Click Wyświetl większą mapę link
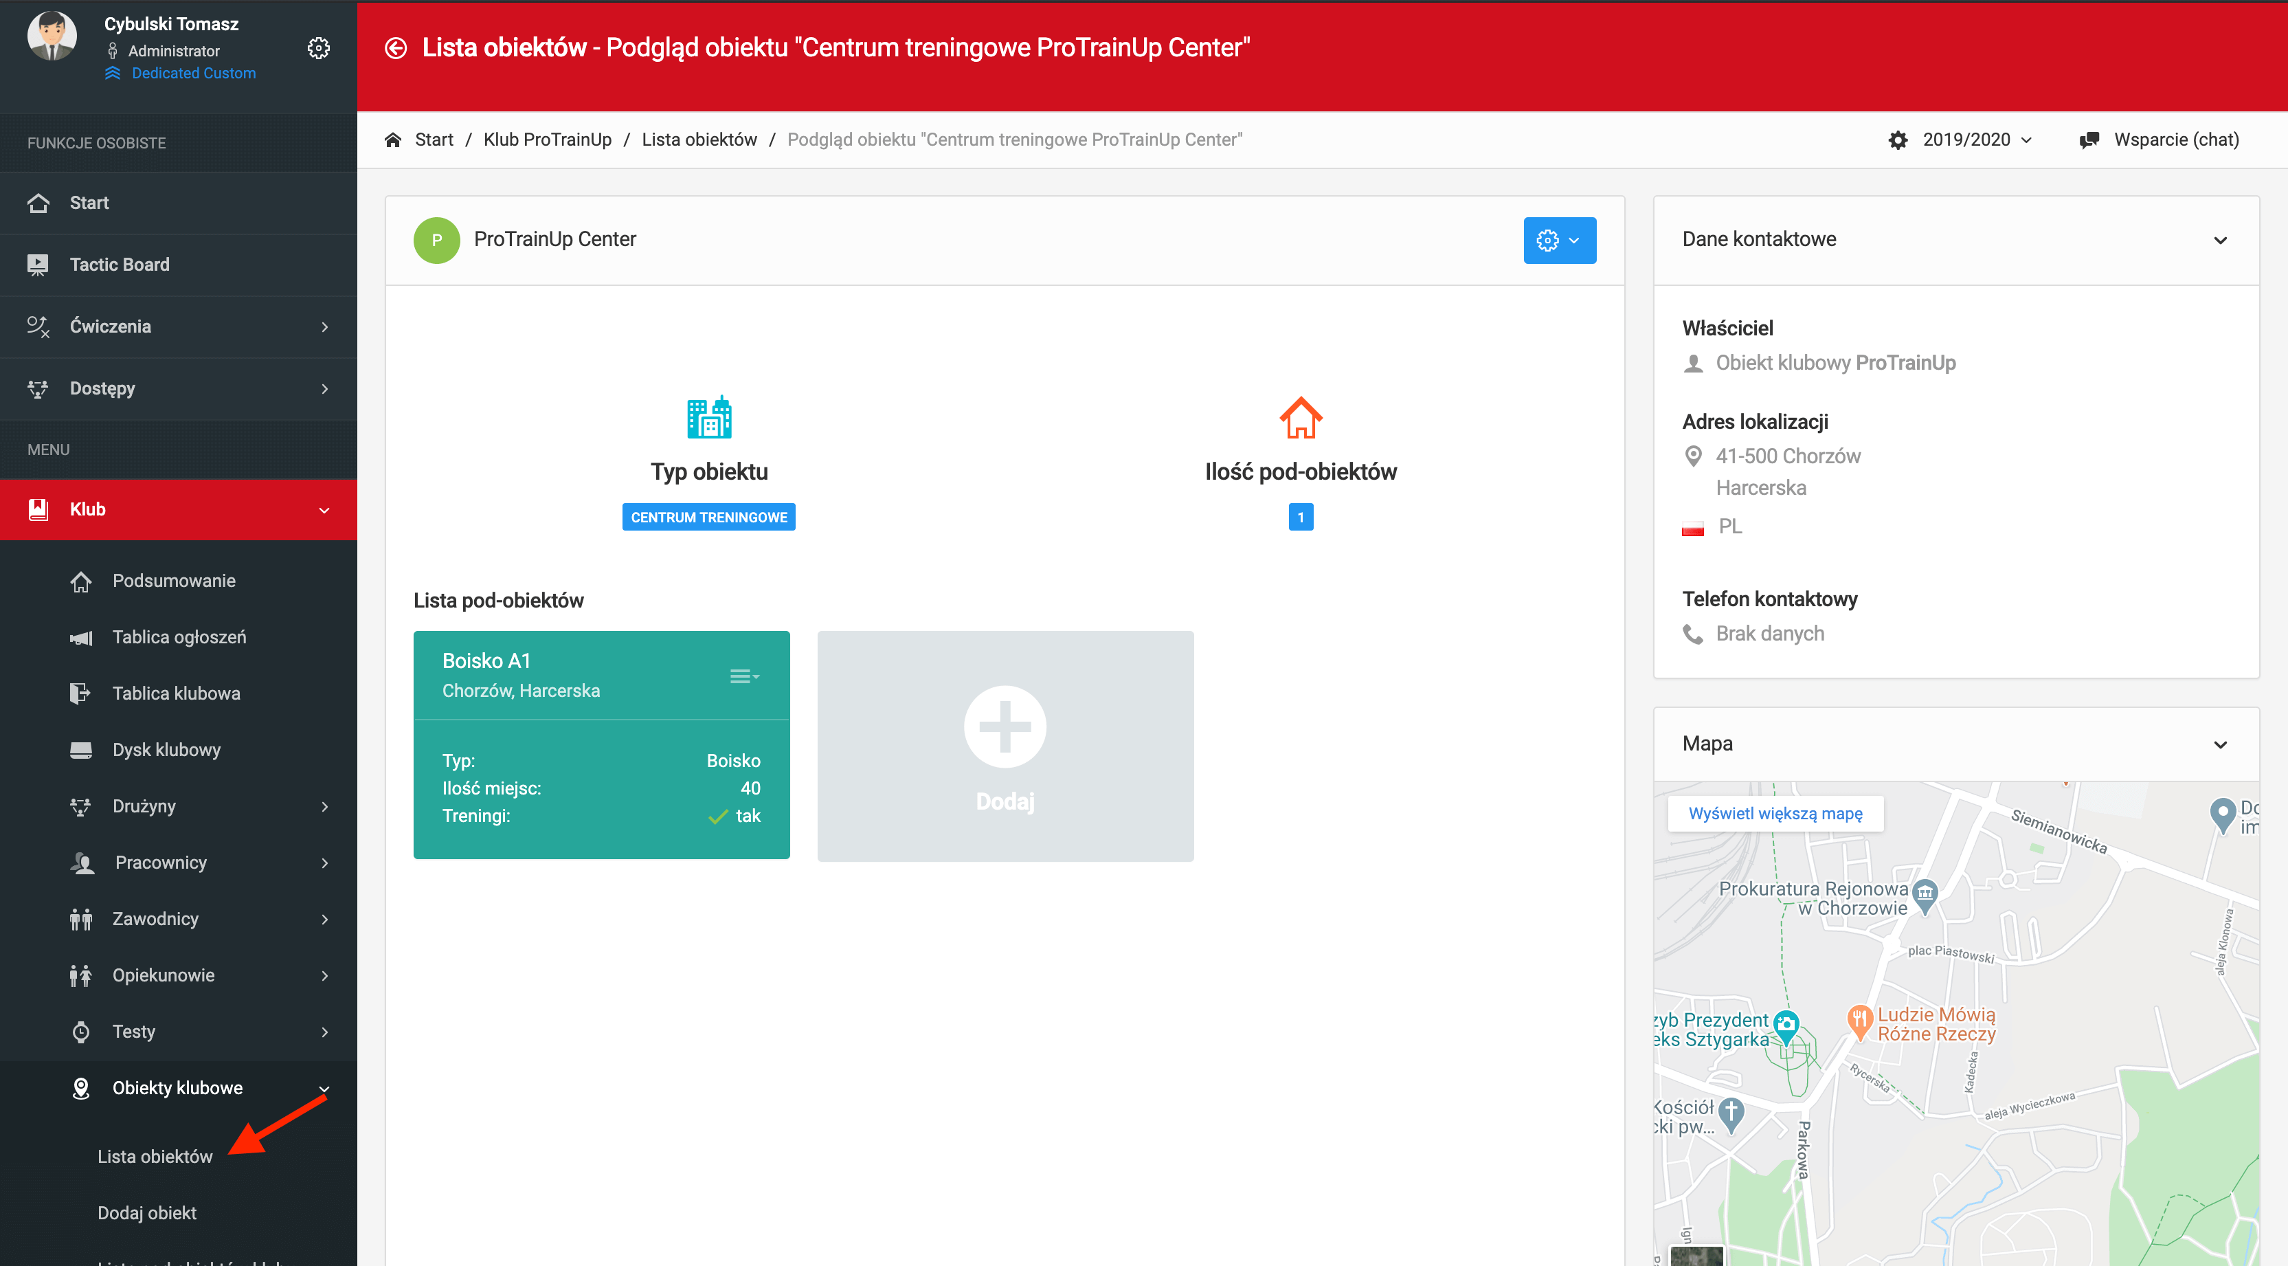The image size is (2288, 1266). [1775, 813]
